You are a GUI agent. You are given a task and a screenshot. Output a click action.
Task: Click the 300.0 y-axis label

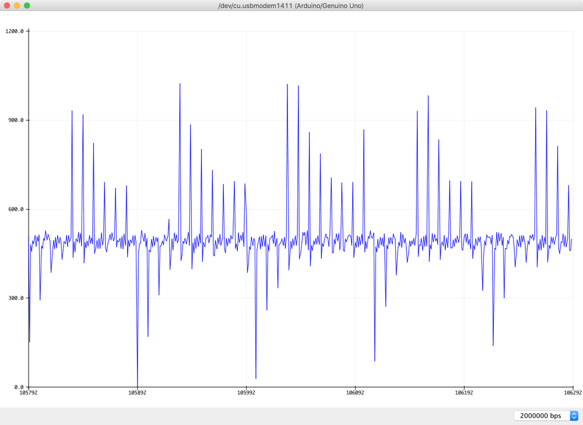(x=15, y=298)
